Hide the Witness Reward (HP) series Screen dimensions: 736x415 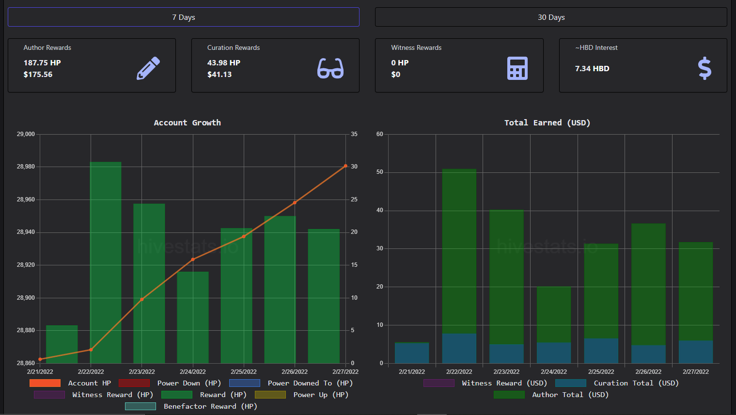pyautogui.click(x=94, y=395)
